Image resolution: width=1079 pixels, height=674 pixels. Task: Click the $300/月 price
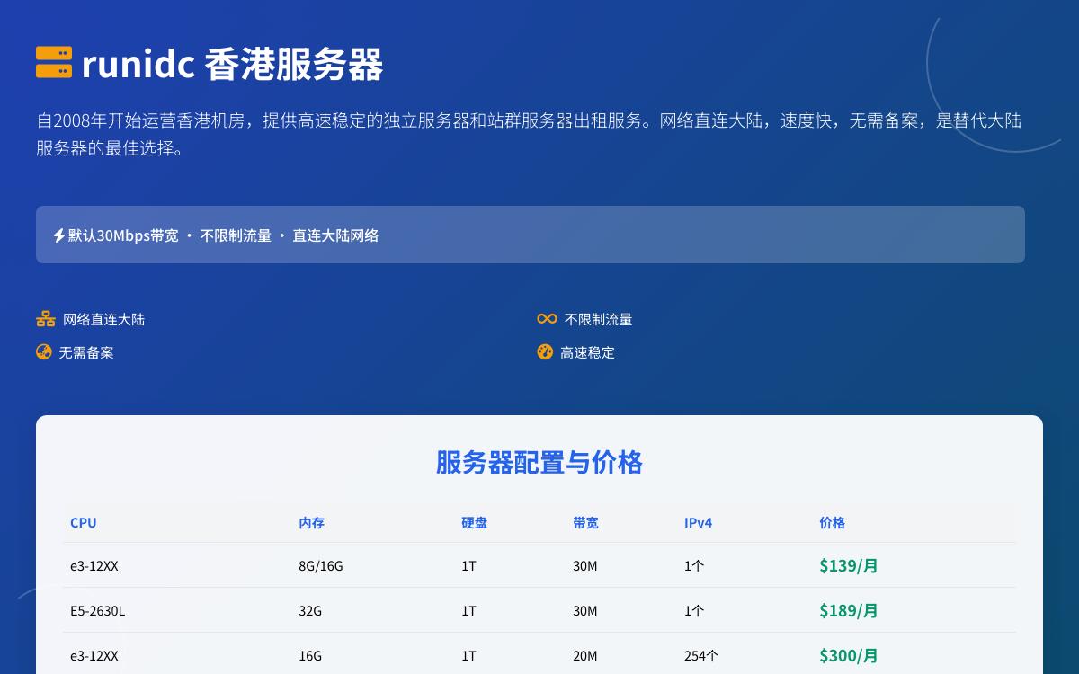(849, 655)
